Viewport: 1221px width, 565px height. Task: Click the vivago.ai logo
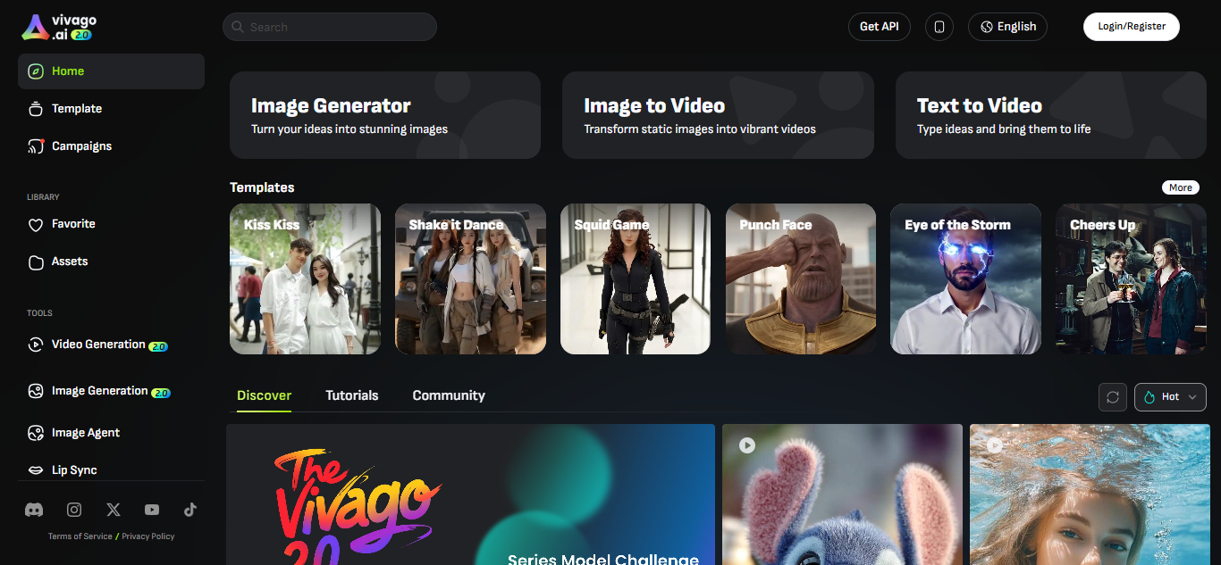pos(59,28)
